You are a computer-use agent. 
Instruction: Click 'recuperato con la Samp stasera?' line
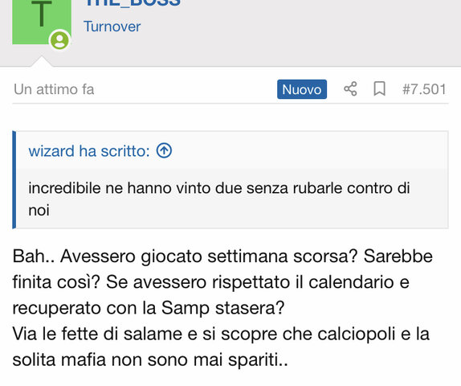pyautogui.click(x=149, y=308)
